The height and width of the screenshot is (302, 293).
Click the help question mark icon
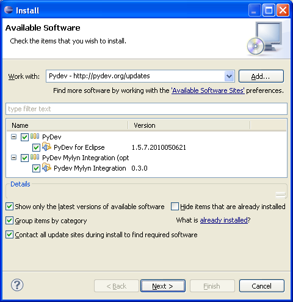pyautogui.click(x=17, y=285)
